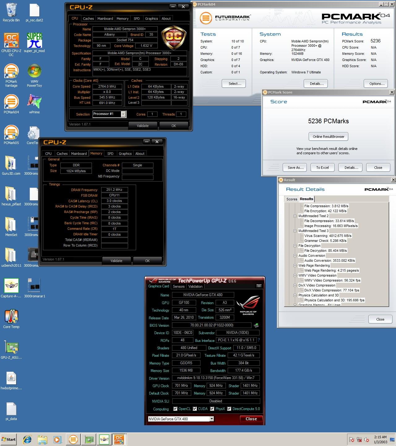Screen dimensions: 396x446
Task: Launch super_pi_mod from the desktop
Action: pos(34,43)
